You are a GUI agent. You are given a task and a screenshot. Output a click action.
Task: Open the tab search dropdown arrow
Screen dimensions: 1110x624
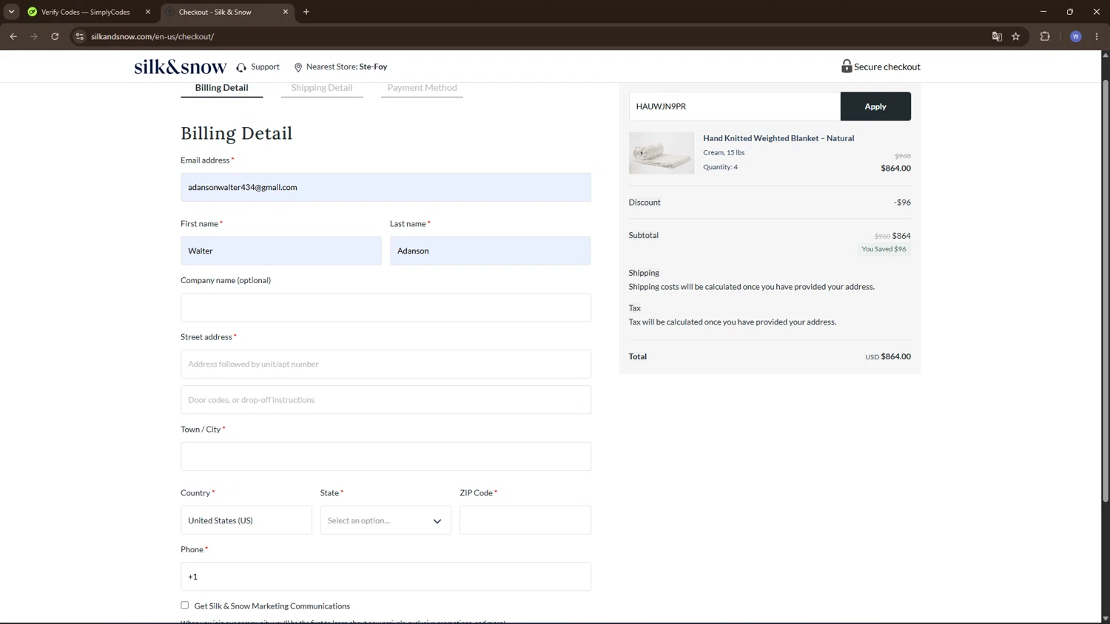[x=11, y=12]
